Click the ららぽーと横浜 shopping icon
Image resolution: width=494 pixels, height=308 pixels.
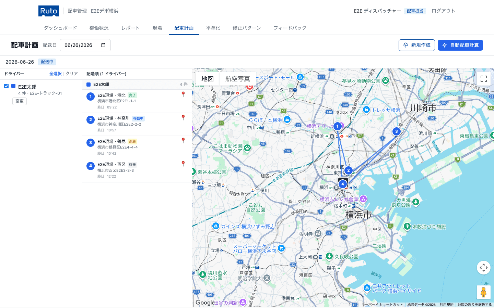(x=287, y=119)
